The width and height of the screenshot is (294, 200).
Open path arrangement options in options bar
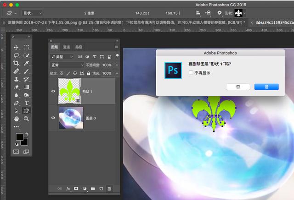tap(208, 13)
